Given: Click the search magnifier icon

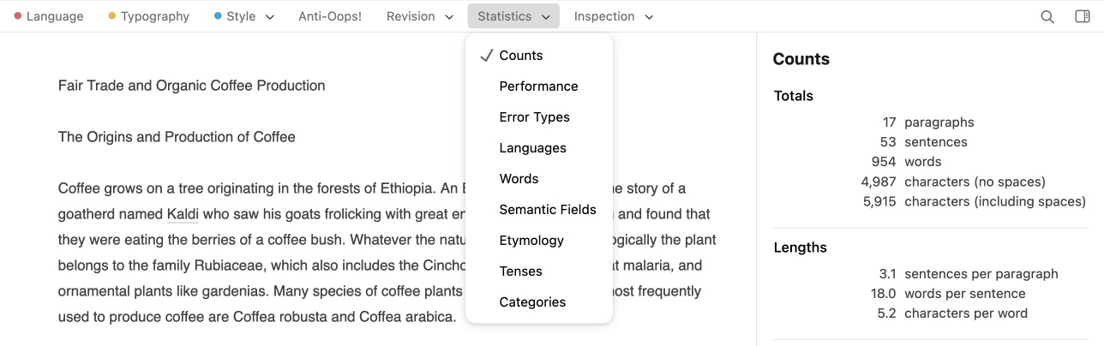Looking at the screenshot, I should 1047,16.
